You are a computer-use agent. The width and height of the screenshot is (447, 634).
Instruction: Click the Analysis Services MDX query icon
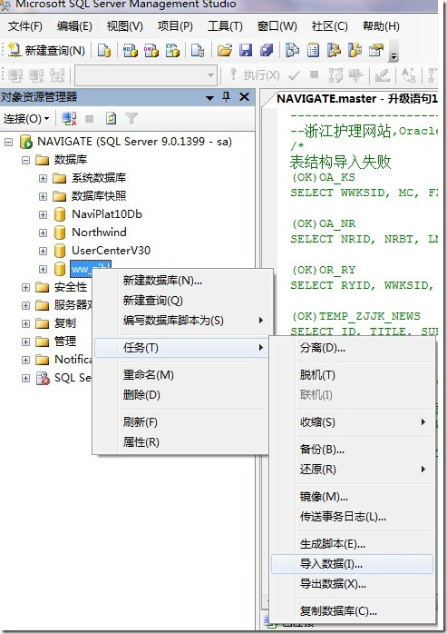131,51
